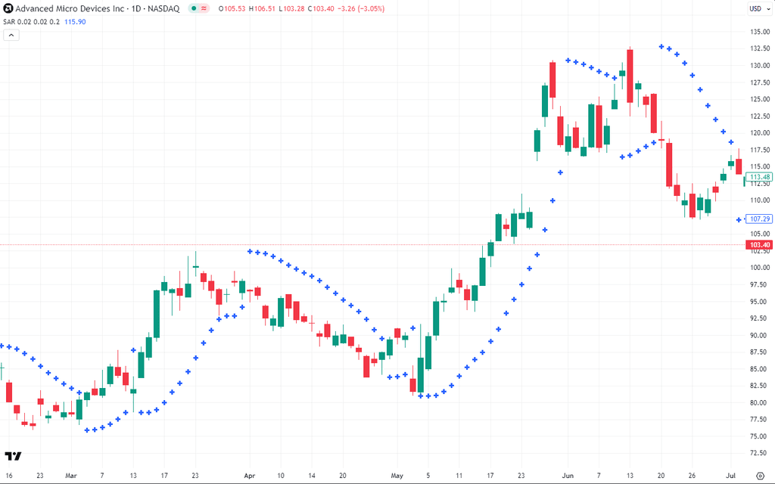Click the 135.00 level on price scale
775x484 pixels.
(759, 32)
